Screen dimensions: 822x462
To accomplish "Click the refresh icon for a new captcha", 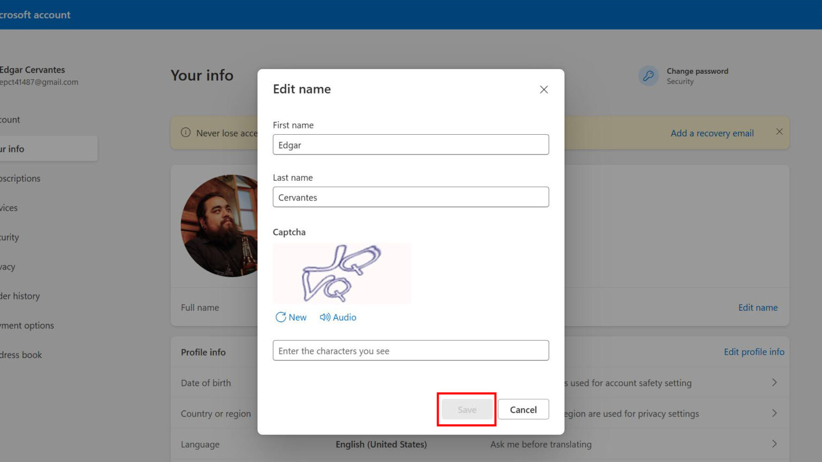I will (280, 317).
